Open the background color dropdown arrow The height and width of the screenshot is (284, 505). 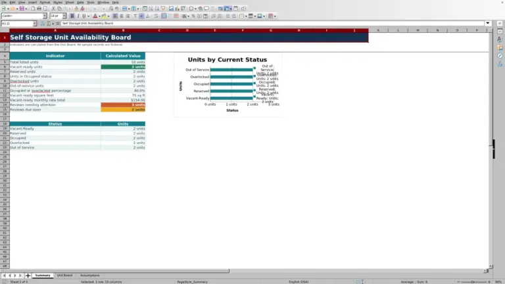[x=108, y=16]
